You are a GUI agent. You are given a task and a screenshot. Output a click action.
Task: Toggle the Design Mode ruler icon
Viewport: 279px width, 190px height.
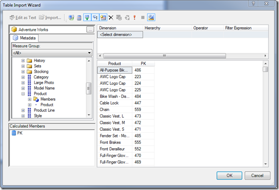pyautogui.click(x=151, y=17)
